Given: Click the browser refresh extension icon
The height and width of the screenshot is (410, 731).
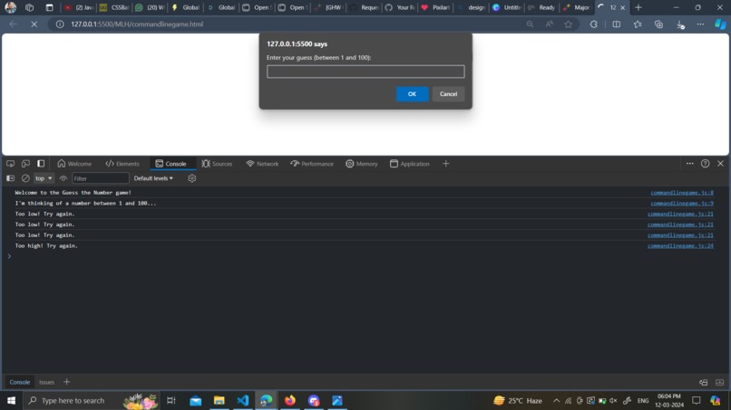Looking at the screenshot, I should [x=593, y=24].
